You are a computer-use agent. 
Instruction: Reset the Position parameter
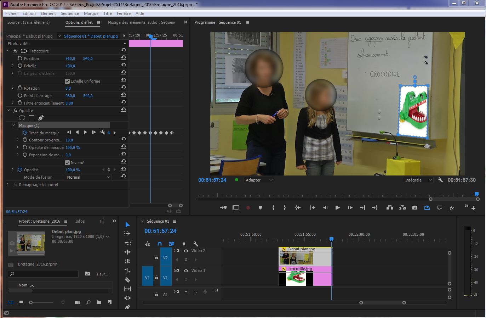pyautogui.click(x=123, y=58)
